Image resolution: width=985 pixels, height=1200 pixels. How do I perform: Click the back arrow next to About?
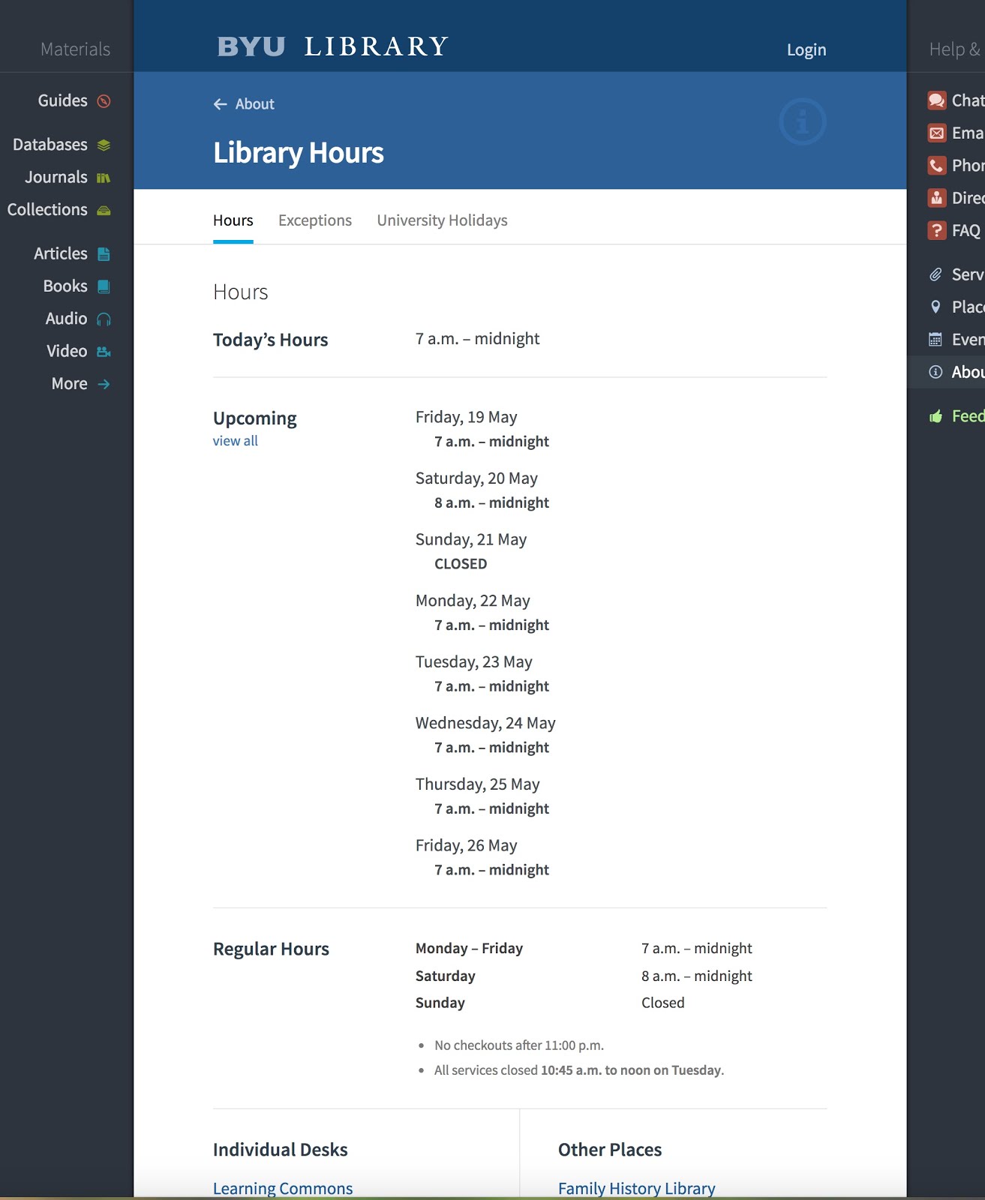(x=220, y=104)
